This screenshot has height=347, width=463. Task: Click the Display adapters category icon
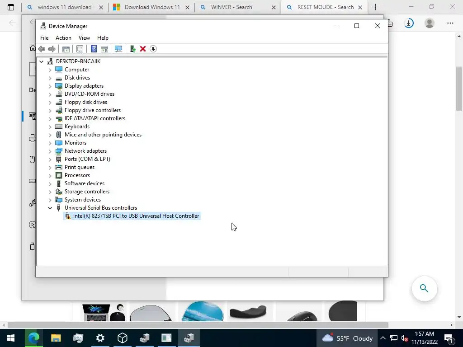pyautogui.click(x=59, y=86)
